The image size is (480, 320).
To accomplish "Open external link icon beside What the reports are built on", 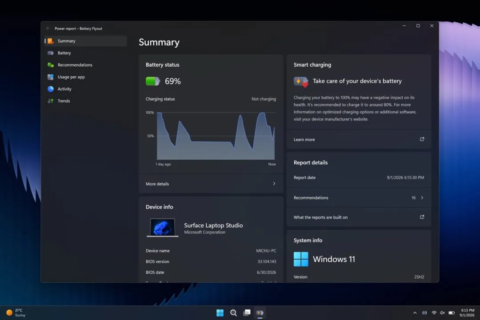I will [422, 217].
